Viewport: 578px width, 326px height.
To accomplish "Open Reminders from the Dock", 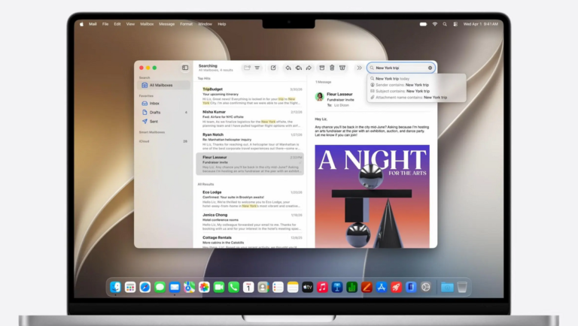I will [x=278, y=287].
